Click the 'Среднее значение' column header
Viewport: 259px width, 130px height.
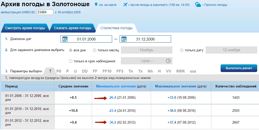click(x=73, y=86)
